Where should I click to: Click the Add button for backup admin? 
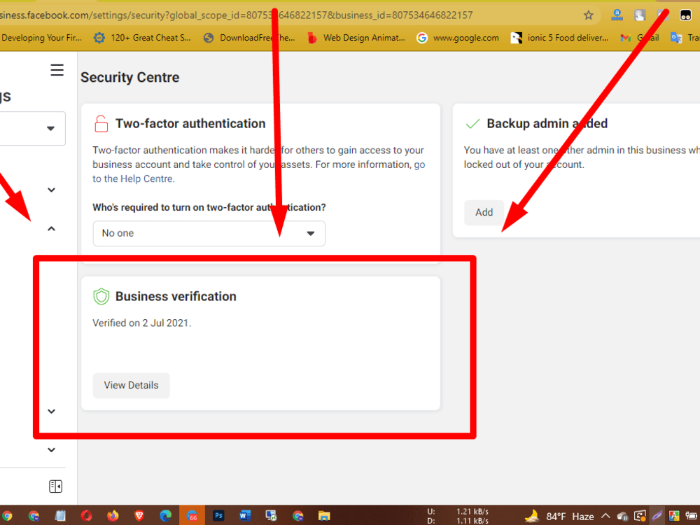484,213
